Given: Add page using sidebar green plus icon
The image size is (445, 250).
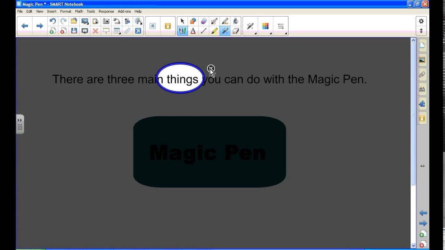Looking at the screenshot, I should pos(422,234).
